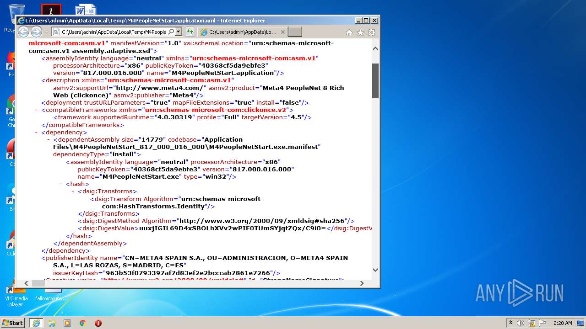This screenshot has height=329, width=586.
Task: Click the red circular taskbar icon
Action: point(98,323)
